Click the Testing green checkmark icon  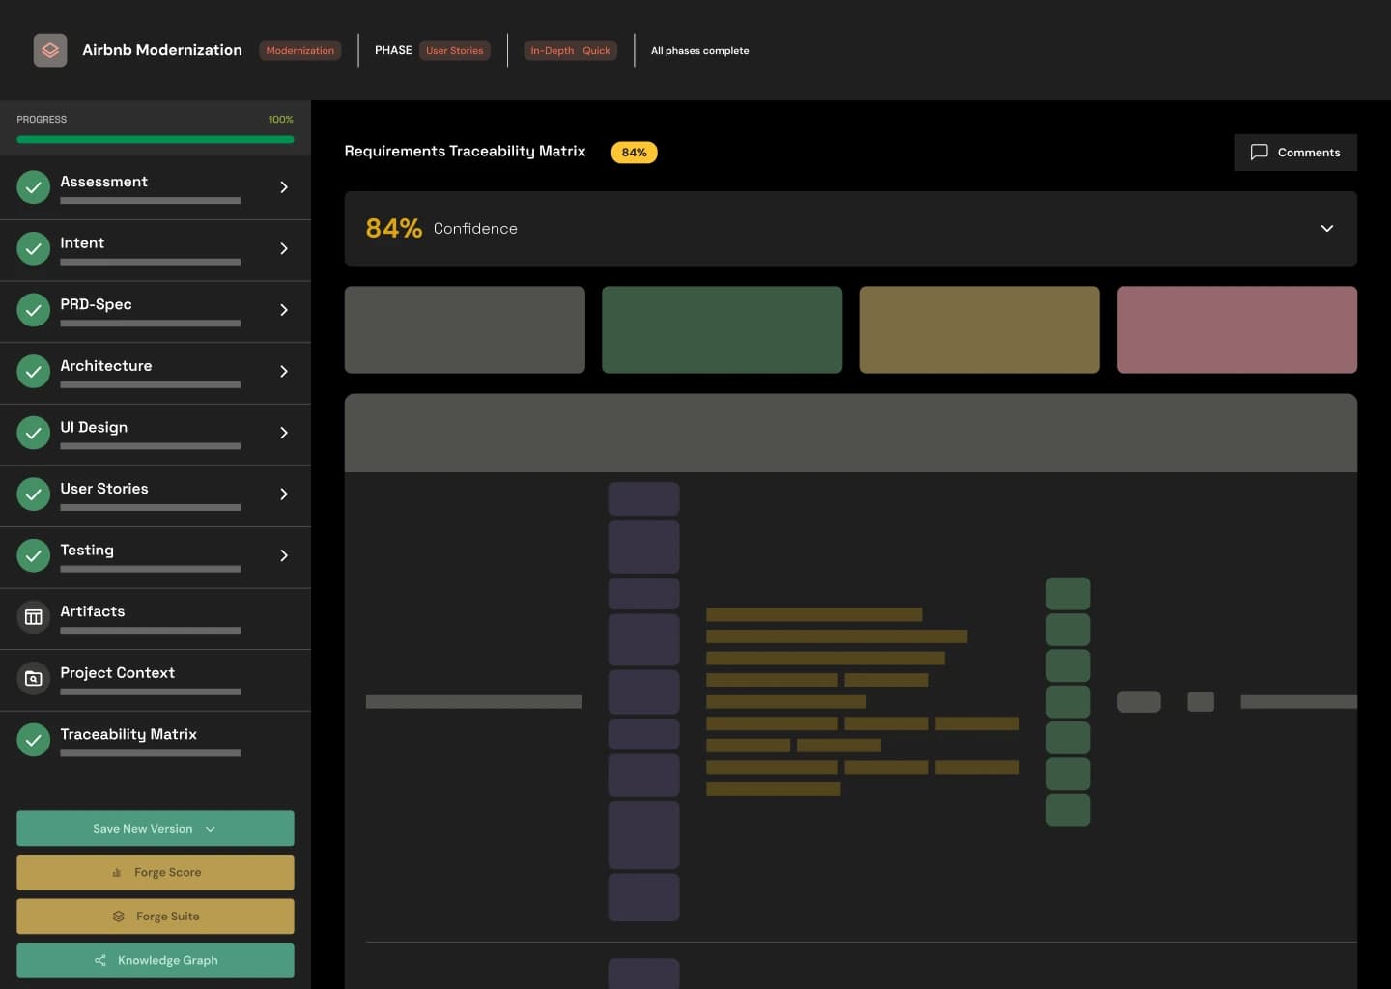pos(34,556)
